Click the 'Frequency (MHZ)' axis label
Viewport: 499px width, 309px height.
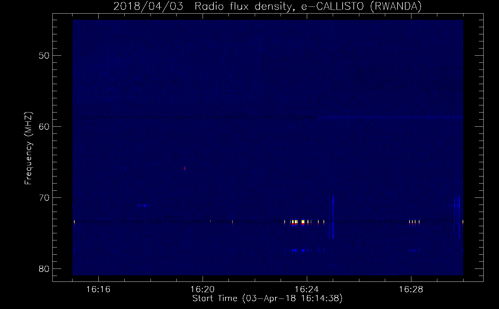click(28, 148)
